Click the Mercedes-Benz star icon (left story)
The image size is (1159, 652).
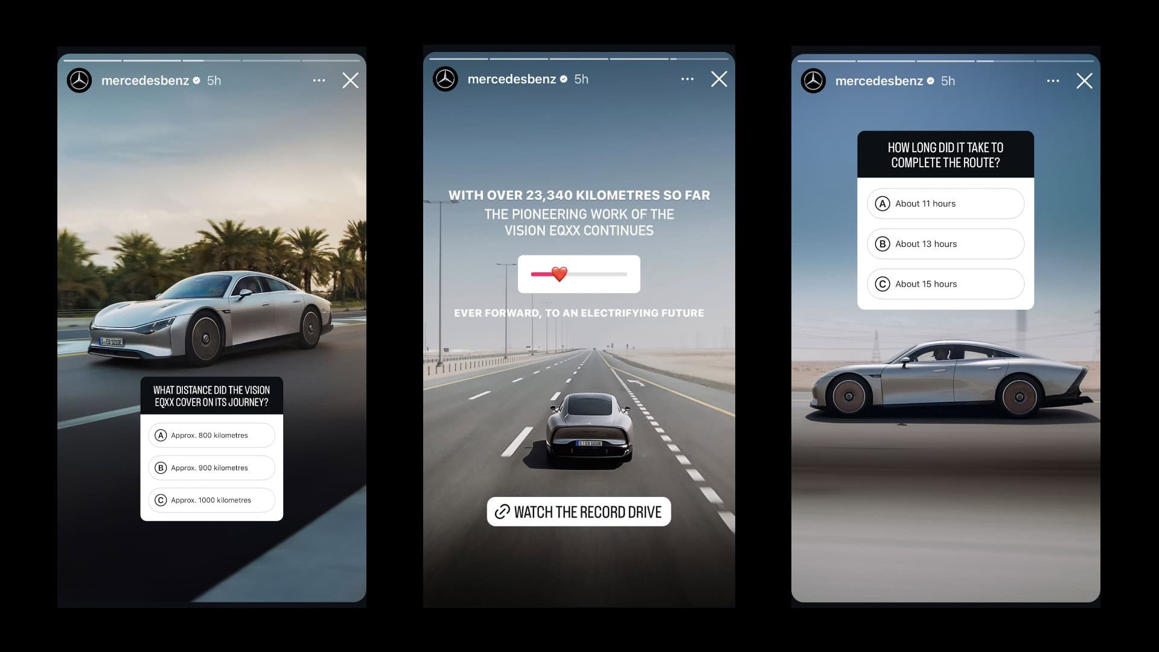[x=80, y=80]
